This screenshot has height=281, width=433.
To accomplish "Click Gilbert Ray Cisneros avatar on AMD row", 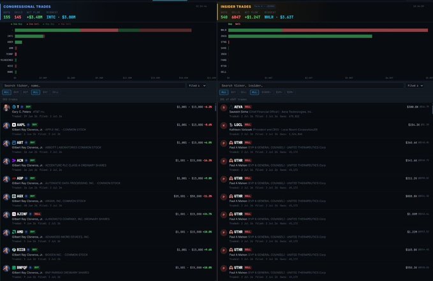I will pyautogui.click(x=6, y=233).
